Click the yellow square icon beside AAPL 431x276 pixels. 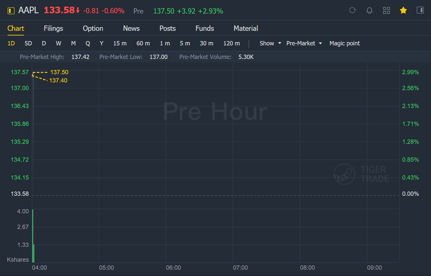(x=11, y=11)
